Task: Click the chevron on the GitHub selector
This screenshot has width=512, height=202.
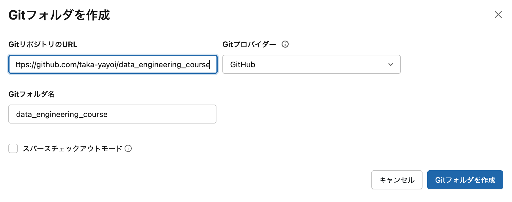Action: coord(390,64)
